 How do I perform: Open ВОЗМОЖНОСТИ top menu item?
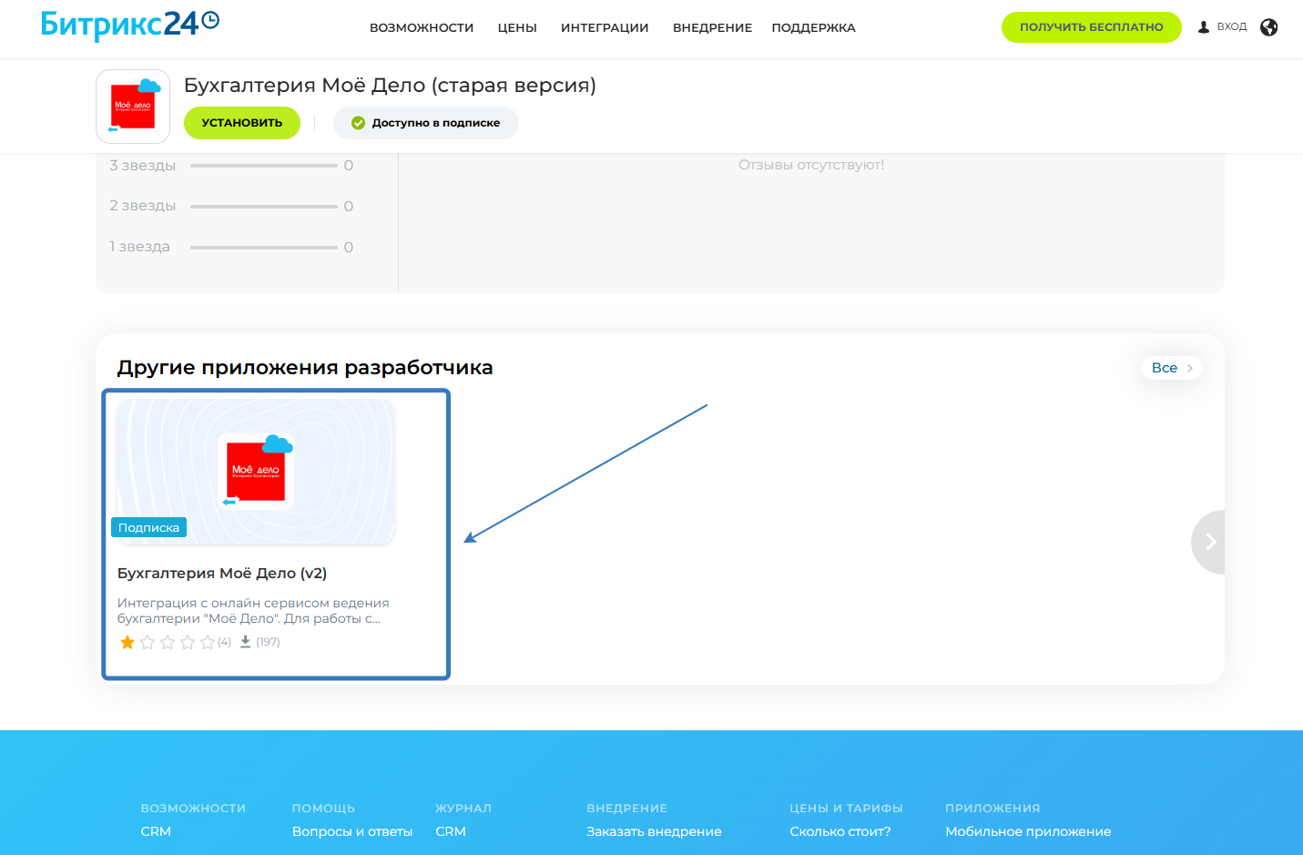tap(422, 28)
